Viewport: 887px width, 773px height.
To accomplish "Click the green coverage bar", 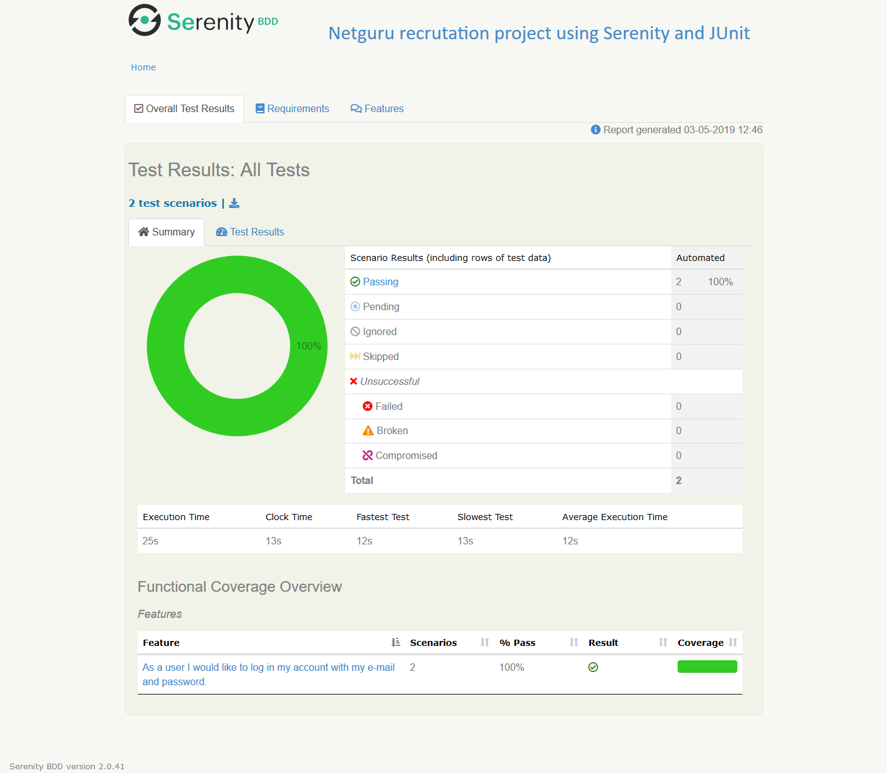I will (x=707, y=666).
